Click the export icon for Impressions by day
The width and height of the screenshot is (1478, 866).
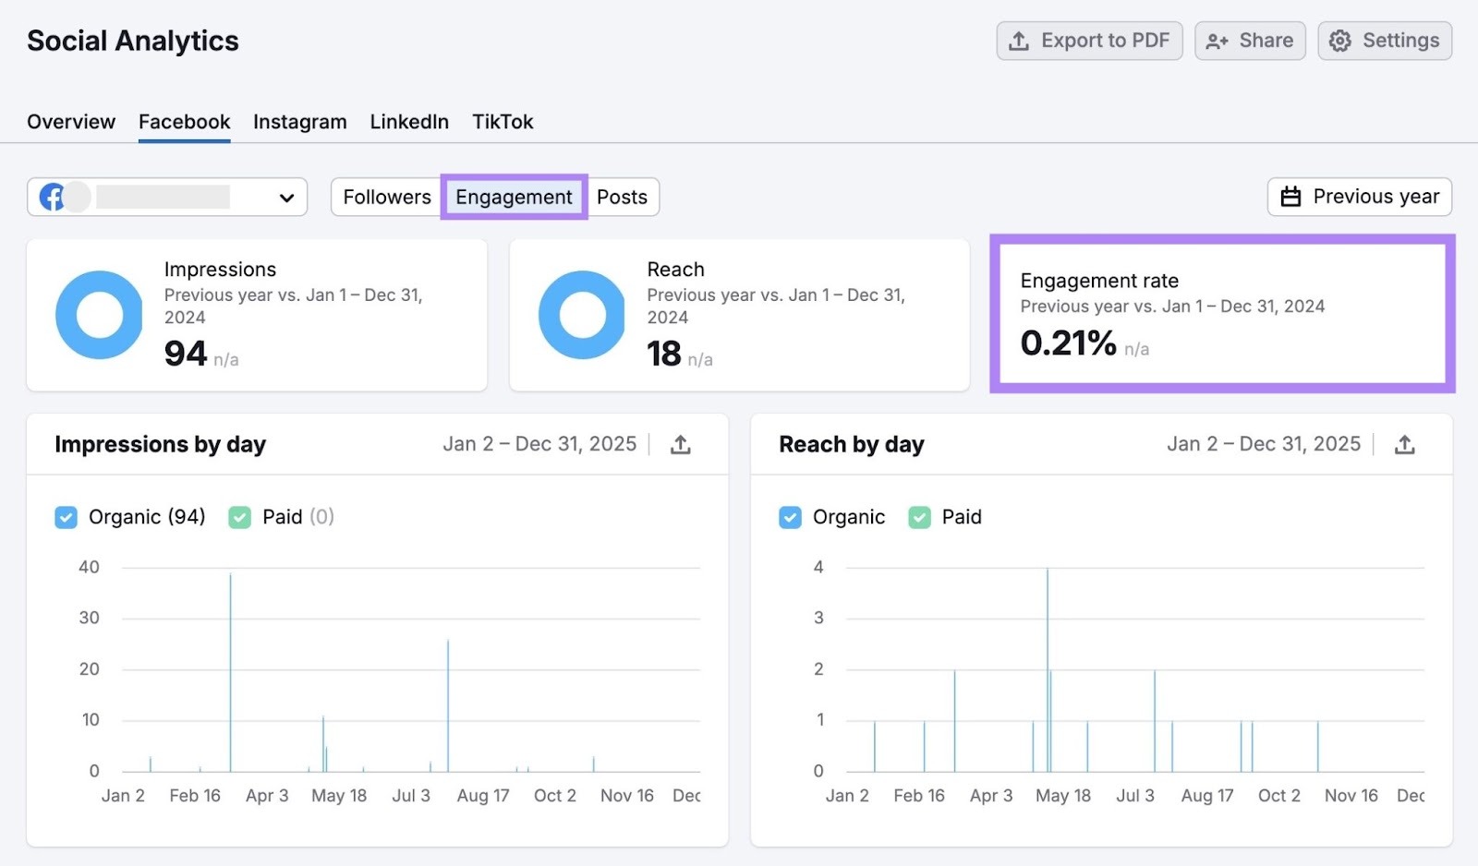[x=681, y=444]
